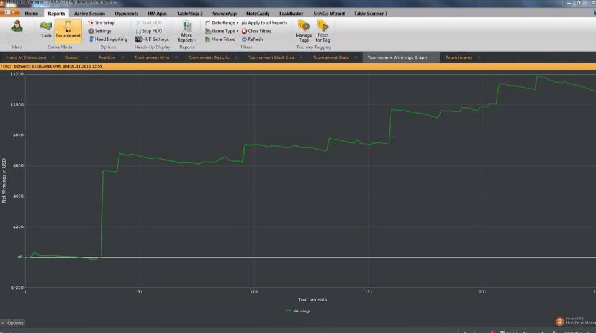Switch to the Position report tab
Viewport: 596px width, 333px height.
coord(107,57)
